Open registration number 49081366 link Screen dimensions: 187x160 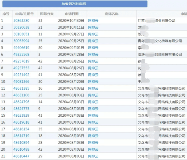[21, 82]
